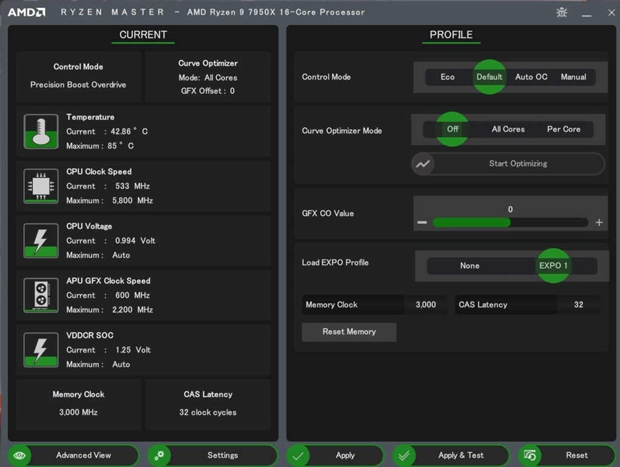
Task: Increase GFX CO Value with plus button
Action: click(x=599, y=223)
